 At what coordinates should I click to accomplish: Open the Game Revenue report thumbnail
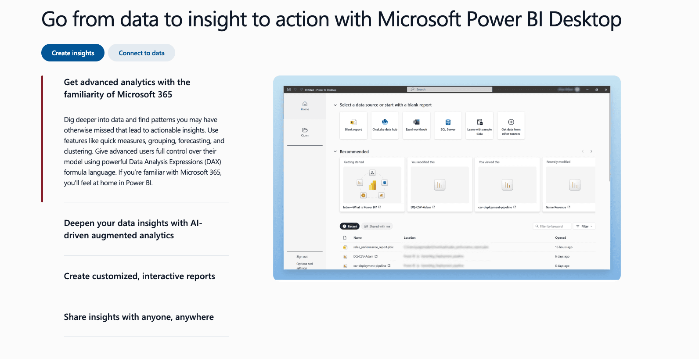point(571,185)
